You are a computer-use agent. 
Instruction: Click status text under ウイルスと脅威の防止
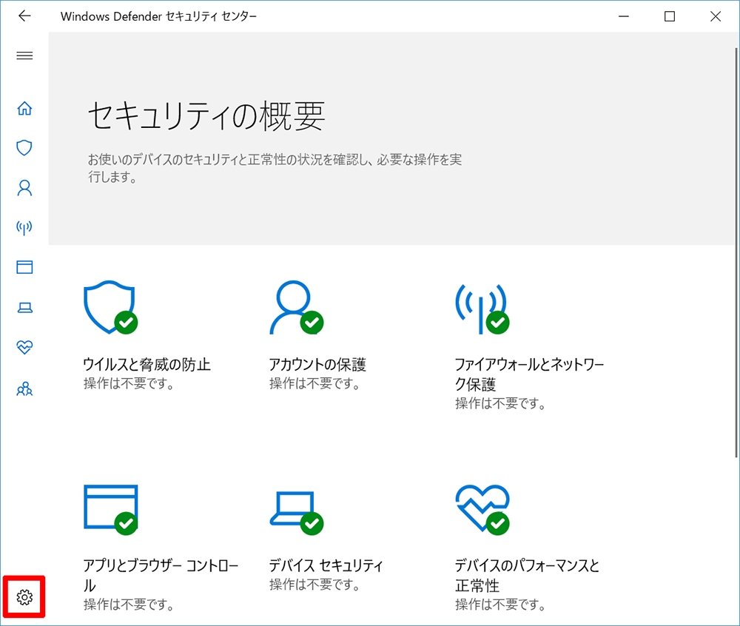pyautogui.click(x=129, y=383)
